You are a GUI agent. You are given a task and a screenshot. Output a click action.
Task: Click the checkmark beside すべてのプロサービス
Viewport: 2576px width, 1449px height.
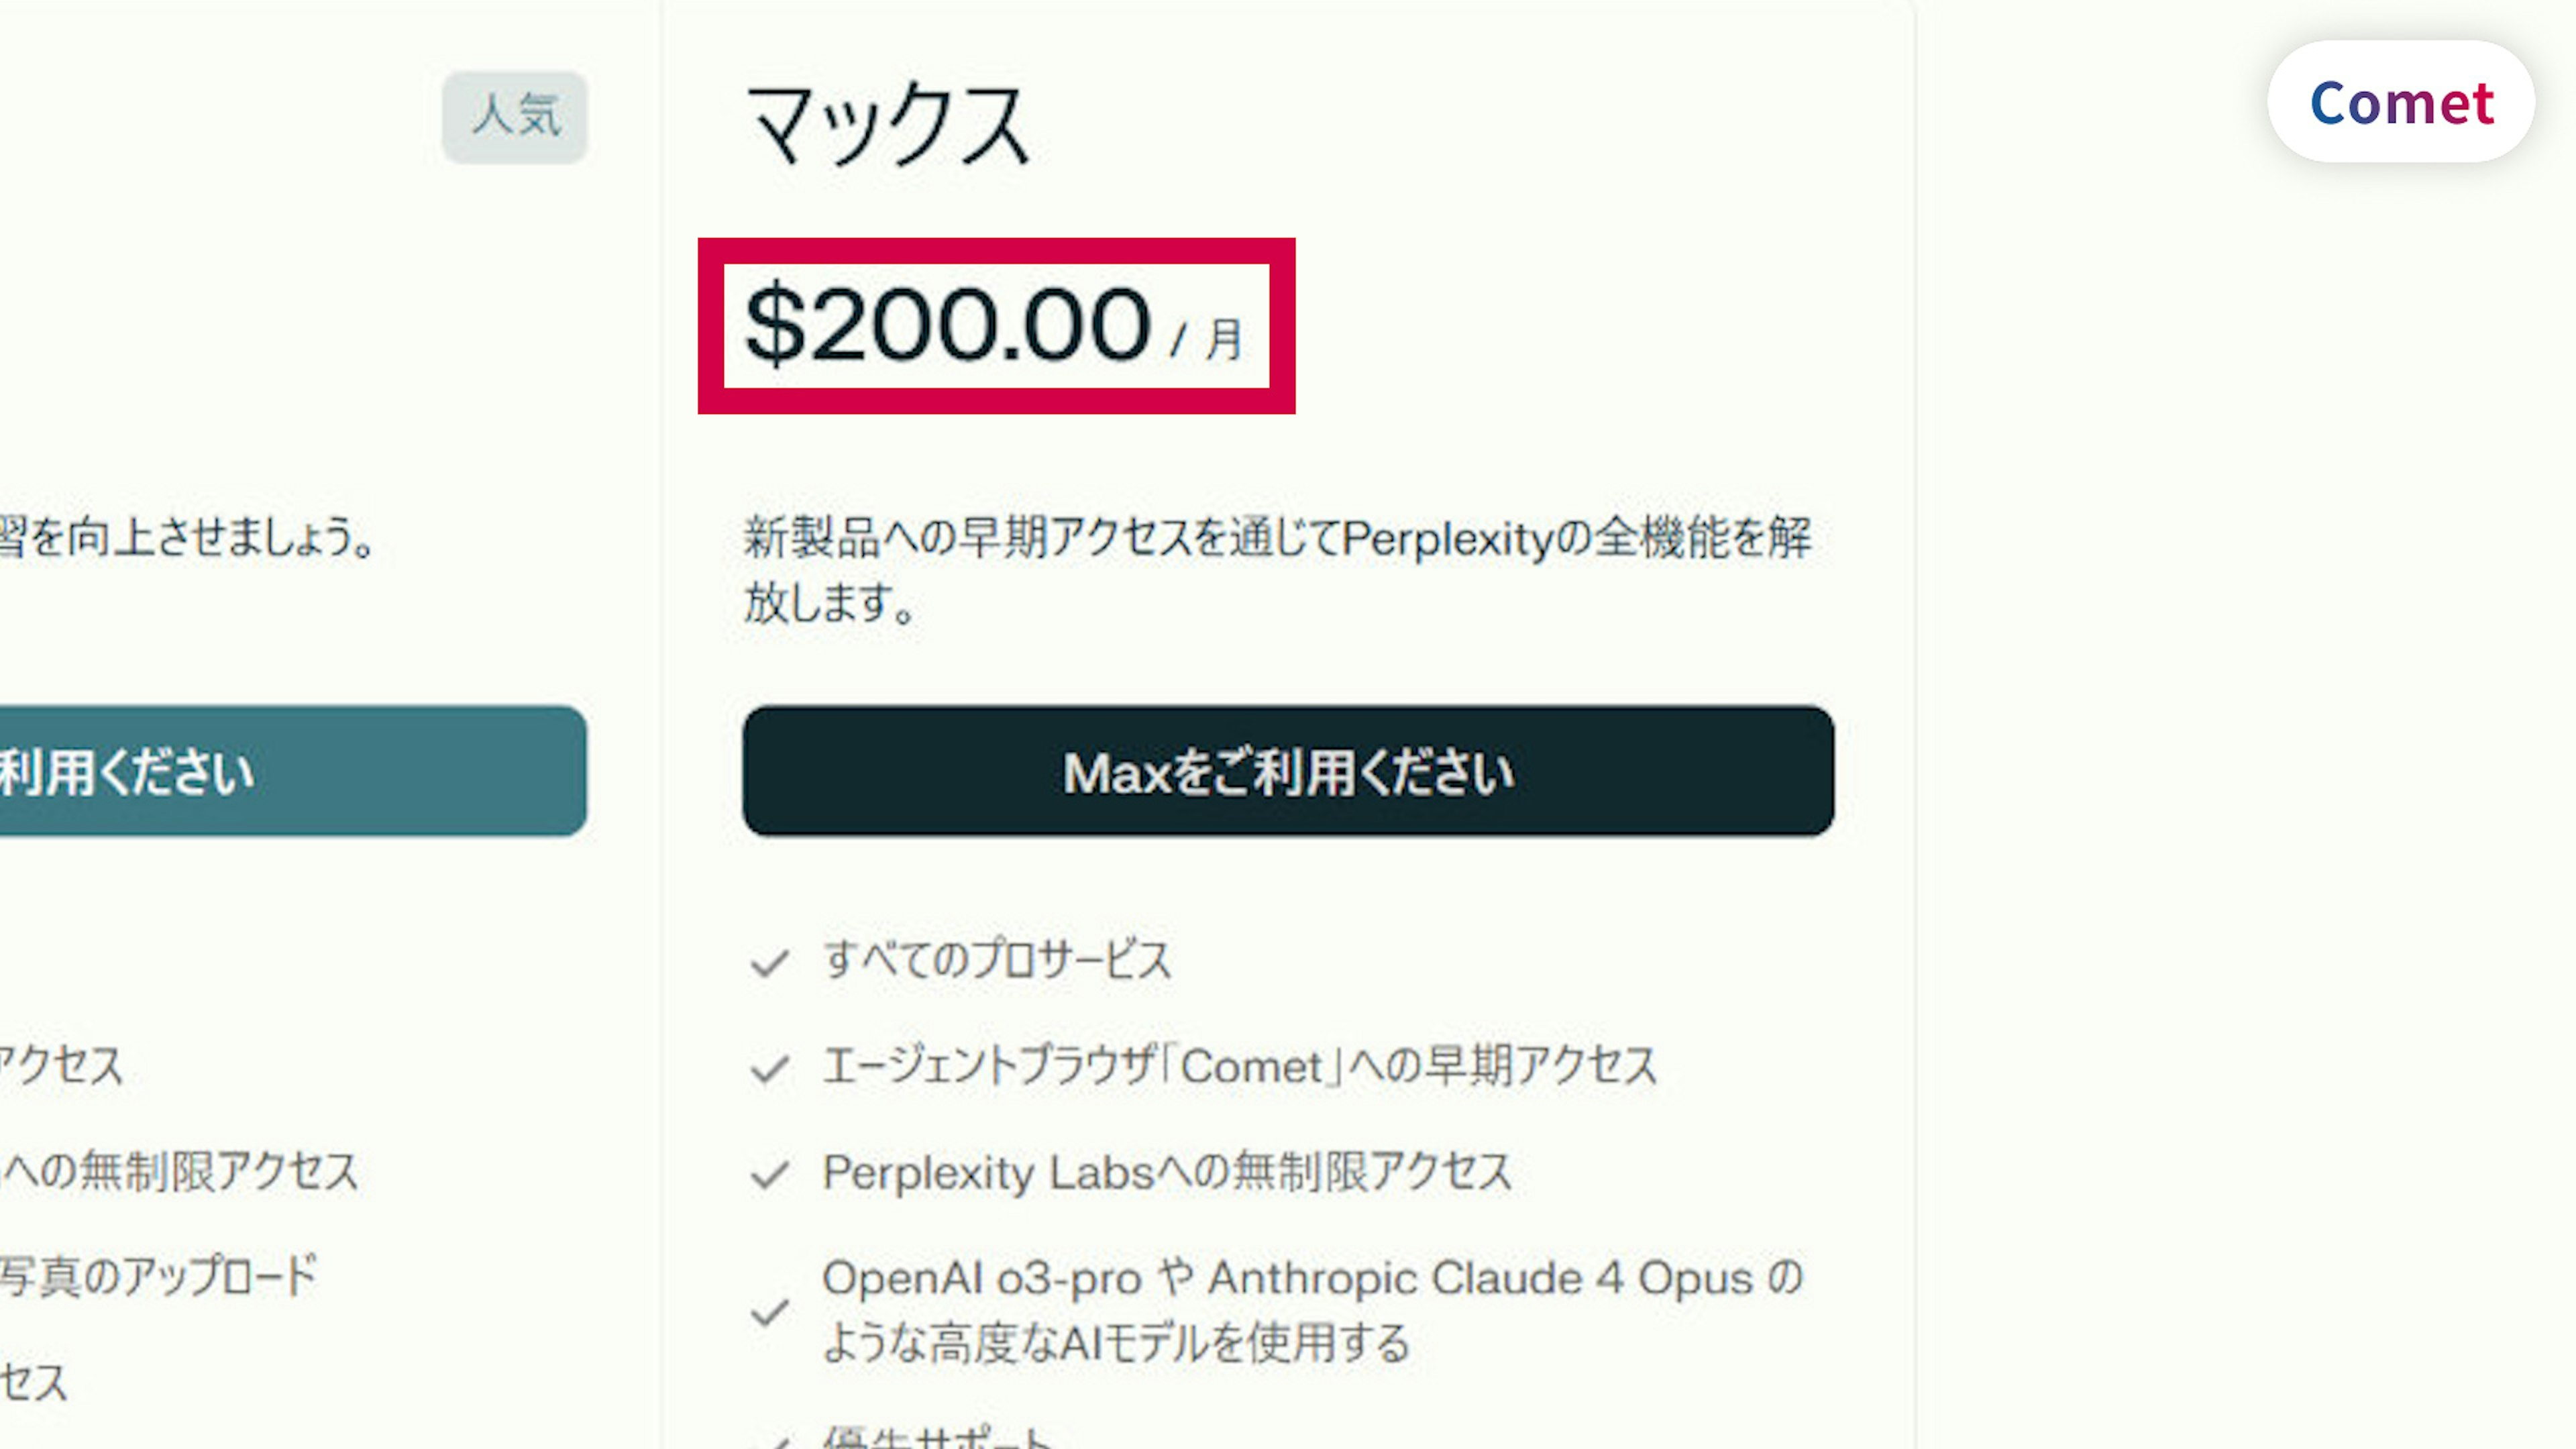[x=769, y=963]
